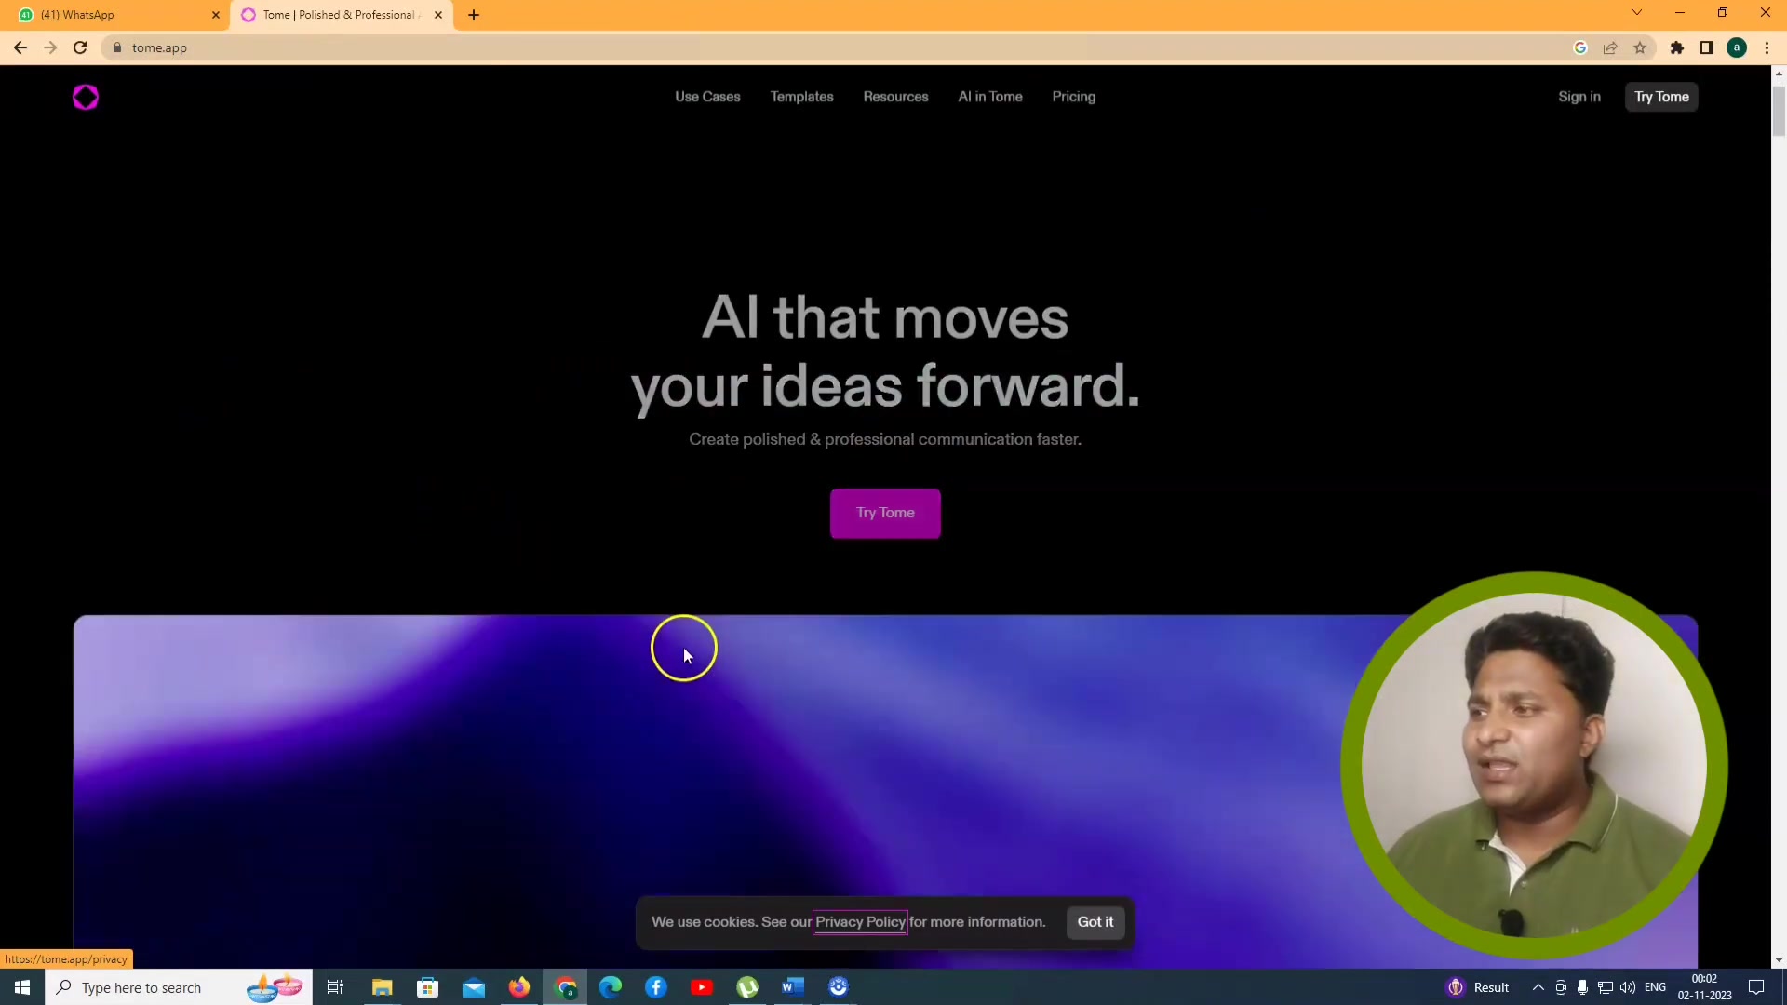The image size is (1787, 1005).
Task: Open the Chrome three-dot menu
Action: (1767, 47)
